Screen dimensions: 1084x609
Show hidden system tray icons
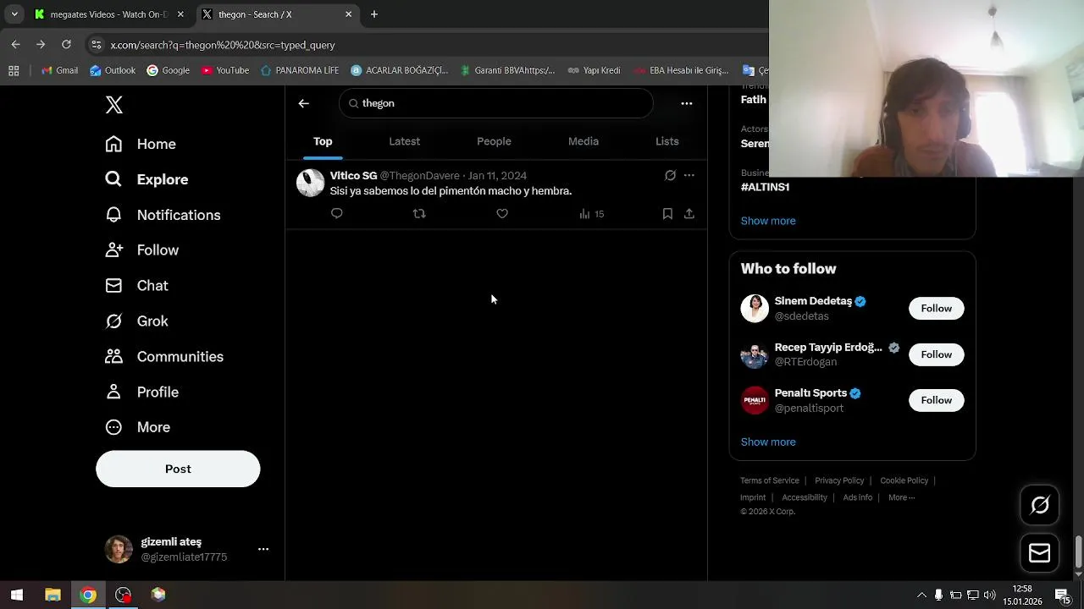921,595
